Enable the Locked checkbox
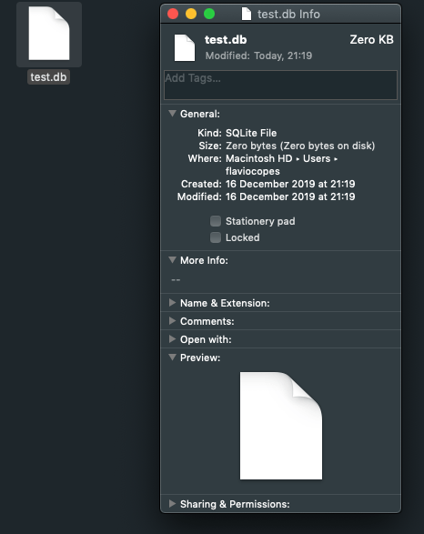424x534 pixels. pos(216,237)
